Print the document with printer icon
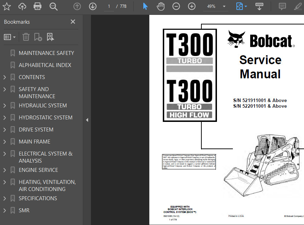The height and width of the screenshot is (225, 304). click(38, 6)
